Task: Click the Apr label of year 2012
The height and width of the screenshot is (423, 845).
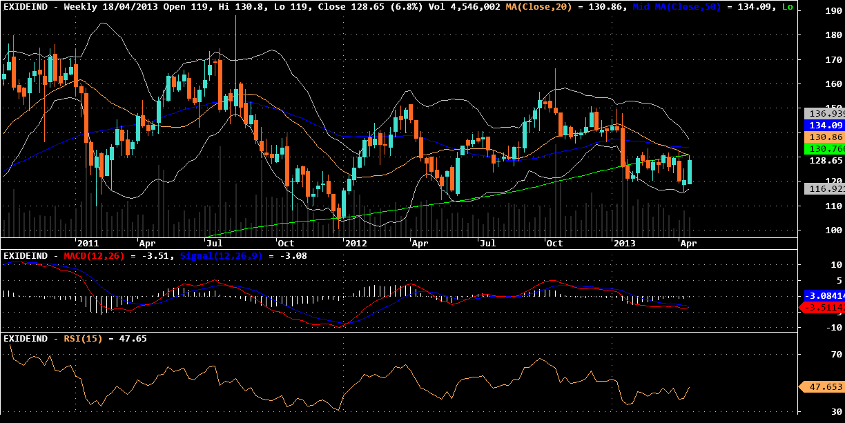Action: (x=420, y=244)
